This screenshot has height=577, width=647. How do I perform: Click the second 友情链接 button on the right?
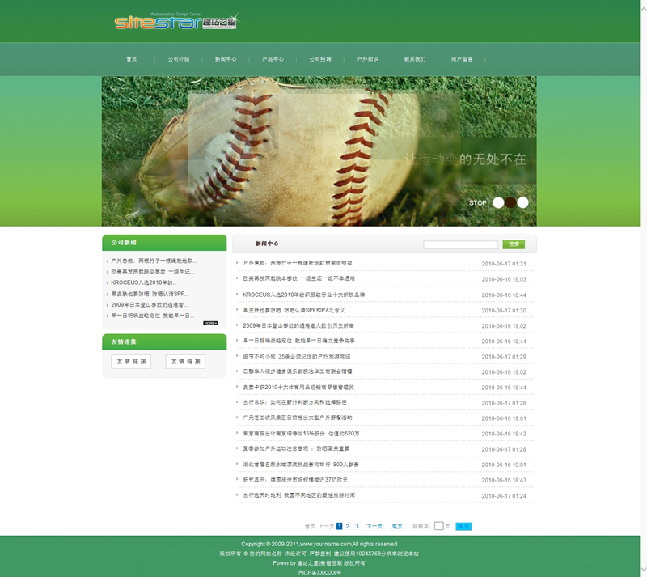[185, 362]
